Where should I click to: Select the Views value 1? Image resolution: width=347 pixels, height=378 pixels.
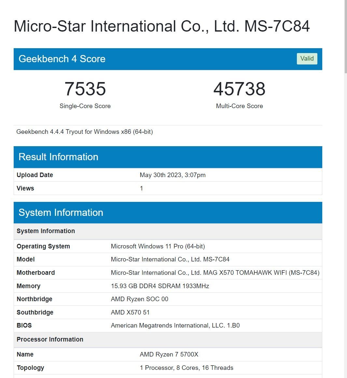click(142, 188)
